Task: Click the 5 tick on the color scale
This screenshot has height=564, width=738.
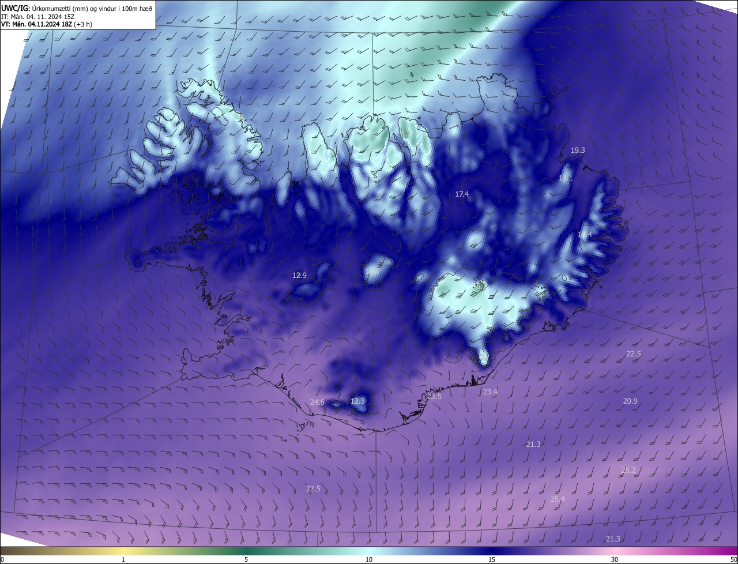Action: 246,559
